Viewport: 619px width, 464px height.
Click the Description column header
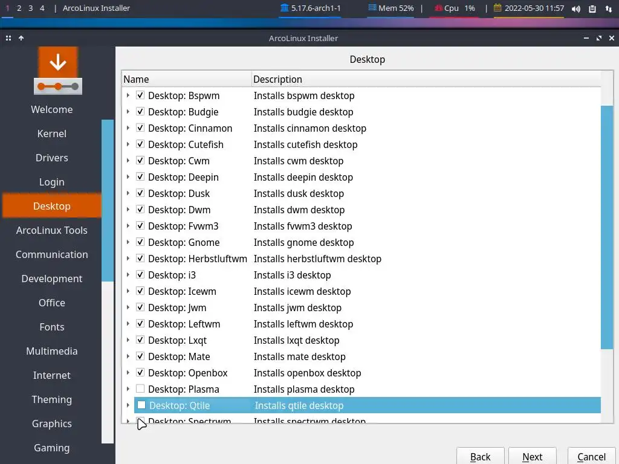pyautogui.click(x=426, y=79)
